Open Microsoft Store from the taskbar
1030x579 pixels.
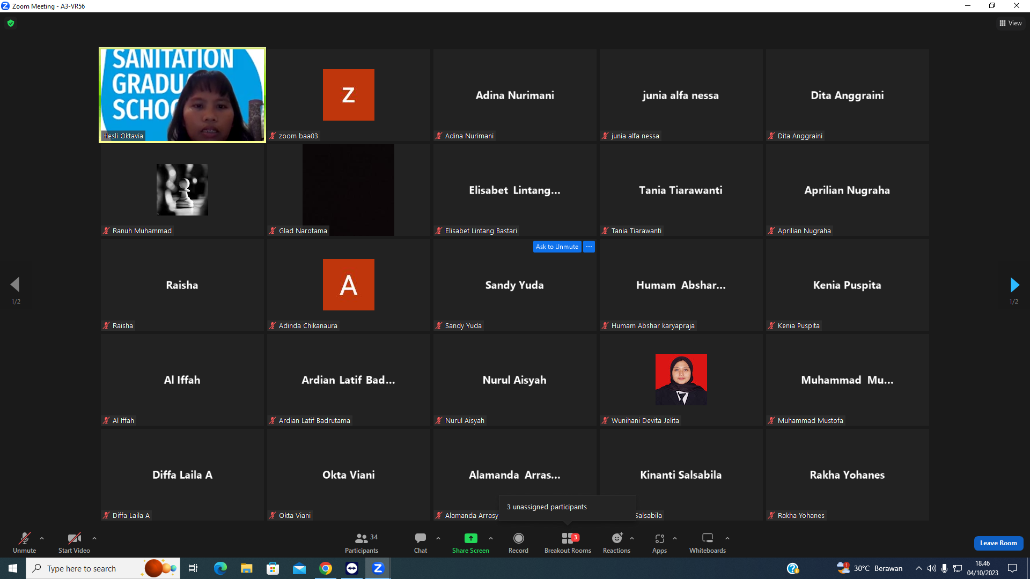coord(273,568)
